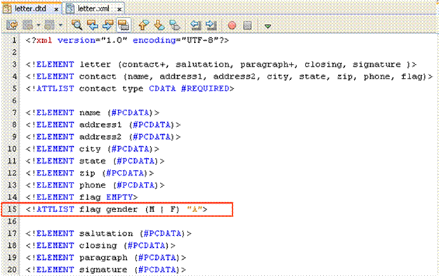Switch to letter.dtd tab
Screen dimensions: 439x276
click(x=30, y=8)
